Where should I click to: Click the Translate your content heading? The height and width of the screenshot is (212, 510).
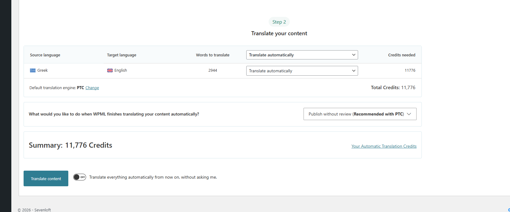pos(279,33)
